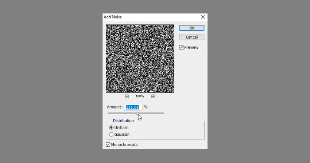Select Gaussian distribution

click(111, 134)
